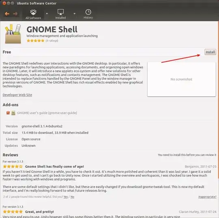
Task: Install GNOME Shell
Action: [x=210, y=52]
